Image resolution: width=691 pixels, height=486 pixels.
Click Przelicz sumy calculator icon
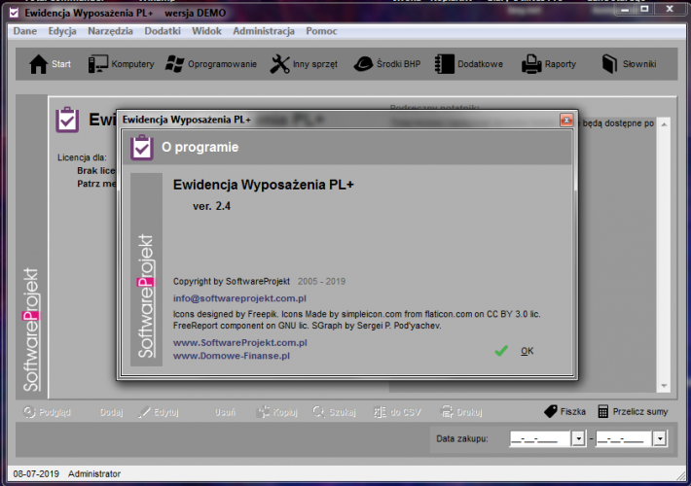(602, 411)
